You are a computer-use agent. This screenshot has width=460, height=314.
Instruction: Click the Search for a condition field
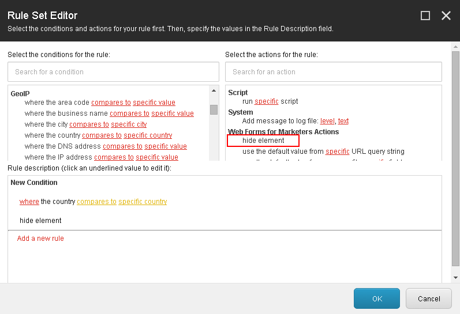coord(113,72)
